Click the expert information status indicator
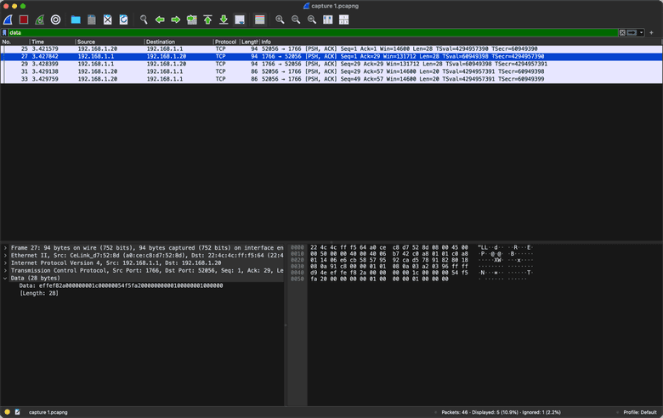The height and width of the screenshot is (418, 663). (x=7, y=412)
